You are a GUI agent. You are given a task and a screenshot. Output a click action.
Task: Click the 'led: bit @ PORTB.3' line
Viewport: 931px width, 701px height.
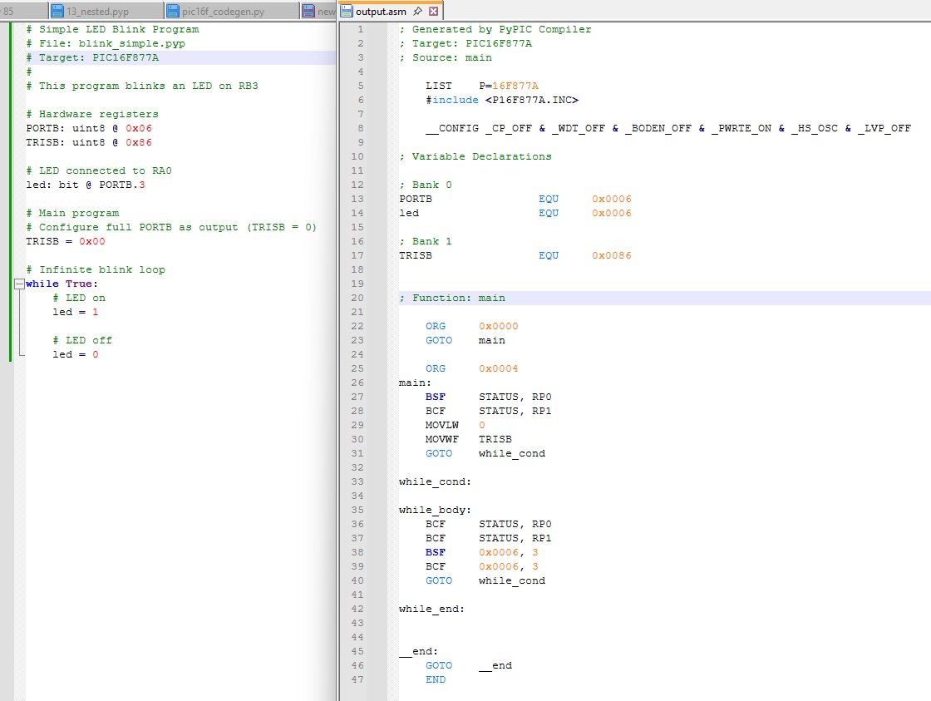[x=86, y=185]
